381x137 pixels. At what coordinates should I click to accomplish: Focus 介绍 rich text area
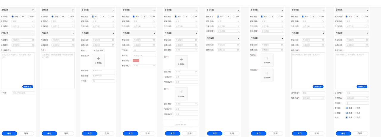coord(58,71)
